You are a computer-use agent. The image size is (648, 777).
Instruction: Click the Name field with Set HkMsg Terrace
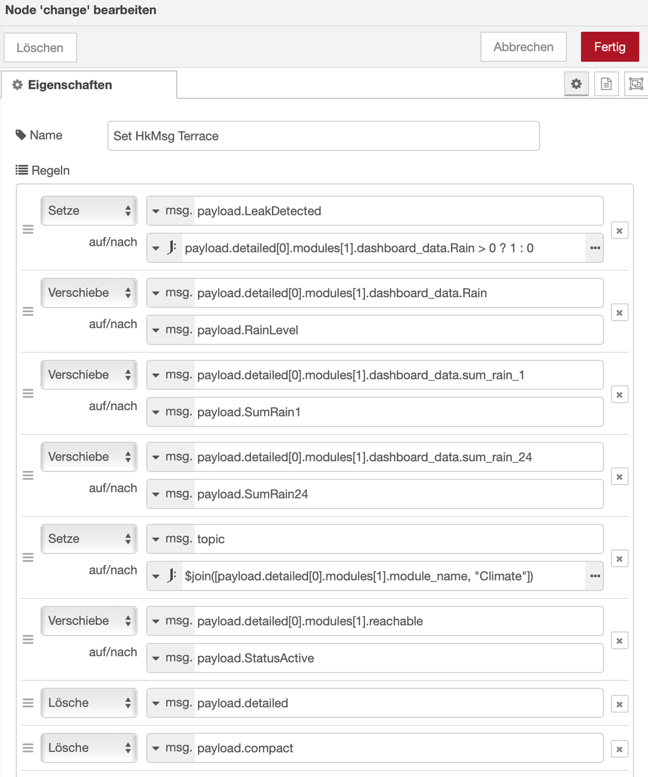click(x=323, y=137)
